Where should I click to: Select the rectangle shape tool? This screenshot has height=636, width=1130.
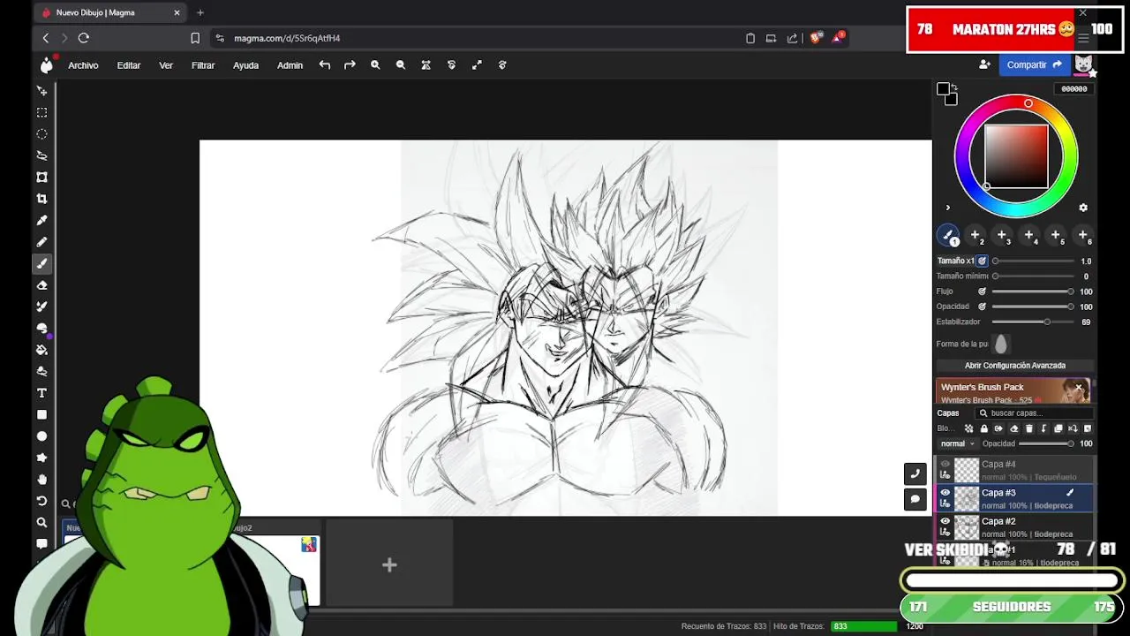tap(41, 414)
